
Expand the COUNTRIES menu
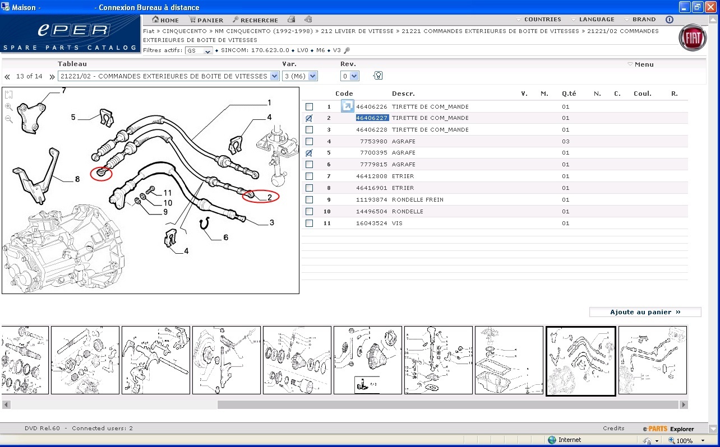[539, 20]
